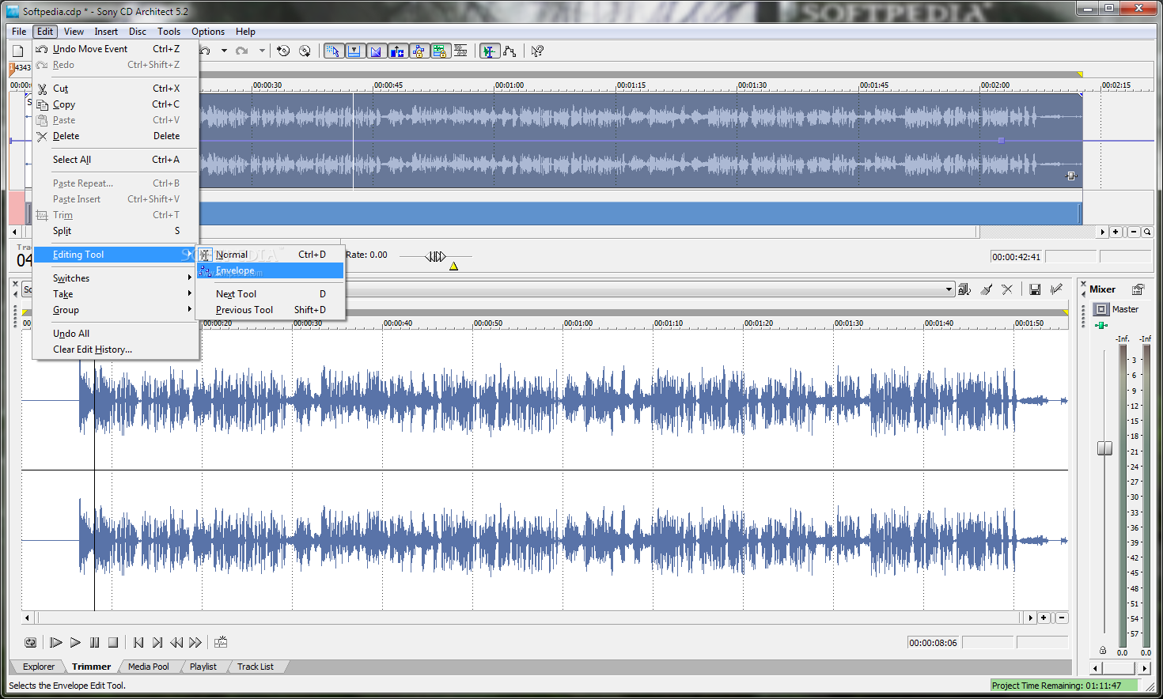Click Trimmer save markers disk icon
This screenshot has height=699, width=1163.
pyautogui.click(x=1035, y=289)
